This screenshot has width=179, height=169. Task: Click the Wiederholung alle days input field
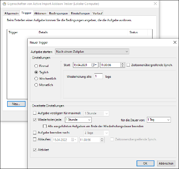coord(98,76)
